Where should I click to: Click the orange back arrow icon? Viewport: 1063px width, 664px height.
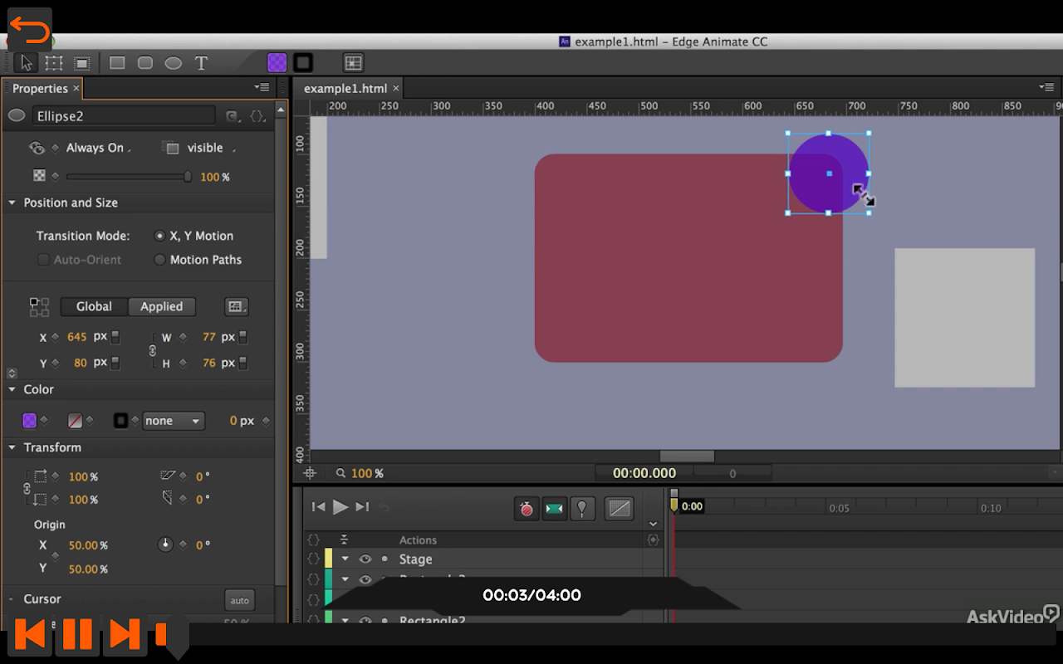30,30
